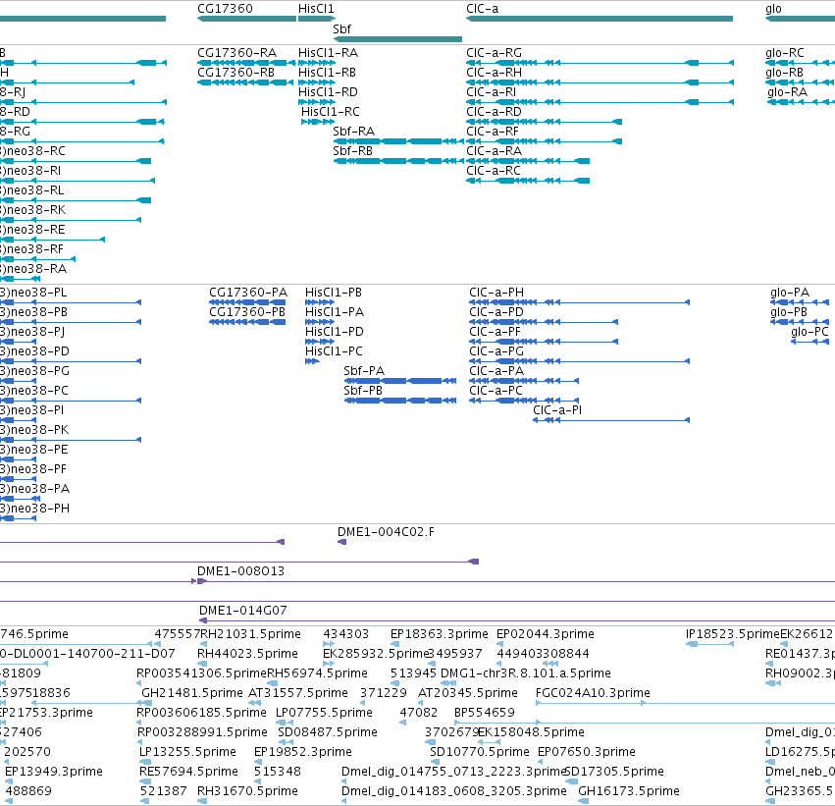Select EST SD08487.5prime
Screen dimensions: 835x806
pos(328,732)
